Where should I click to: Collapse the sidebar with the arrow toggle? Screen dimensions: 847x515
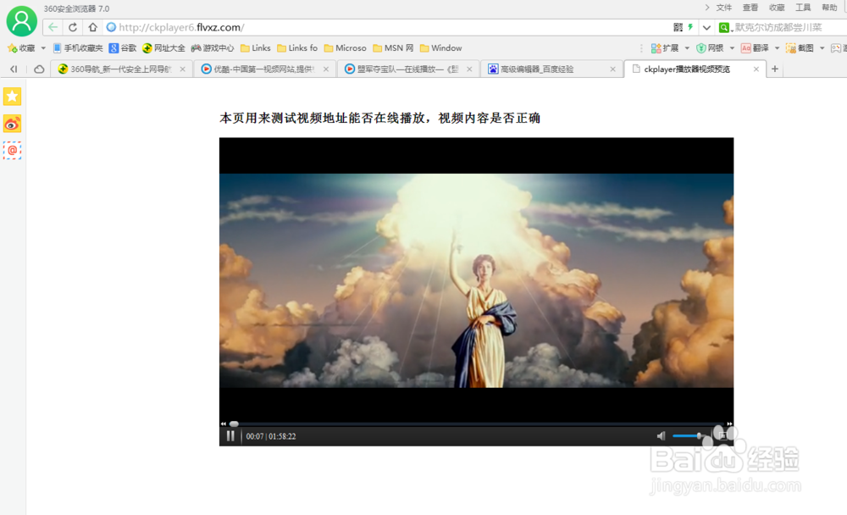pyautogui.click(x=14, y=69)
